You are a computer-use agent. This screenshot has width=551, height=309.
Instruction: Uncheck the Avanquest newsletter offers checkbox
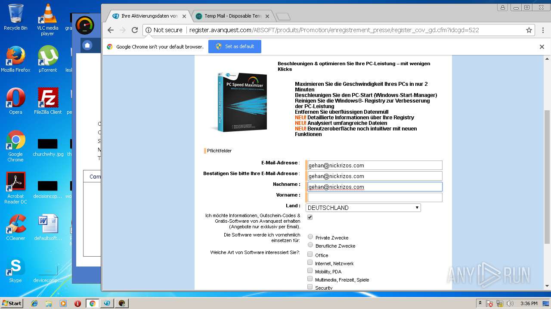click(310, 217)
